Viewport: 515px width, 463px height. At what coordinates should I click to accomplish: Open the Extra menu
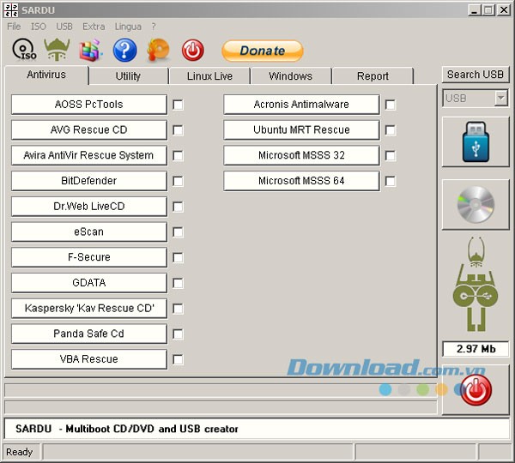pos(94,27)
